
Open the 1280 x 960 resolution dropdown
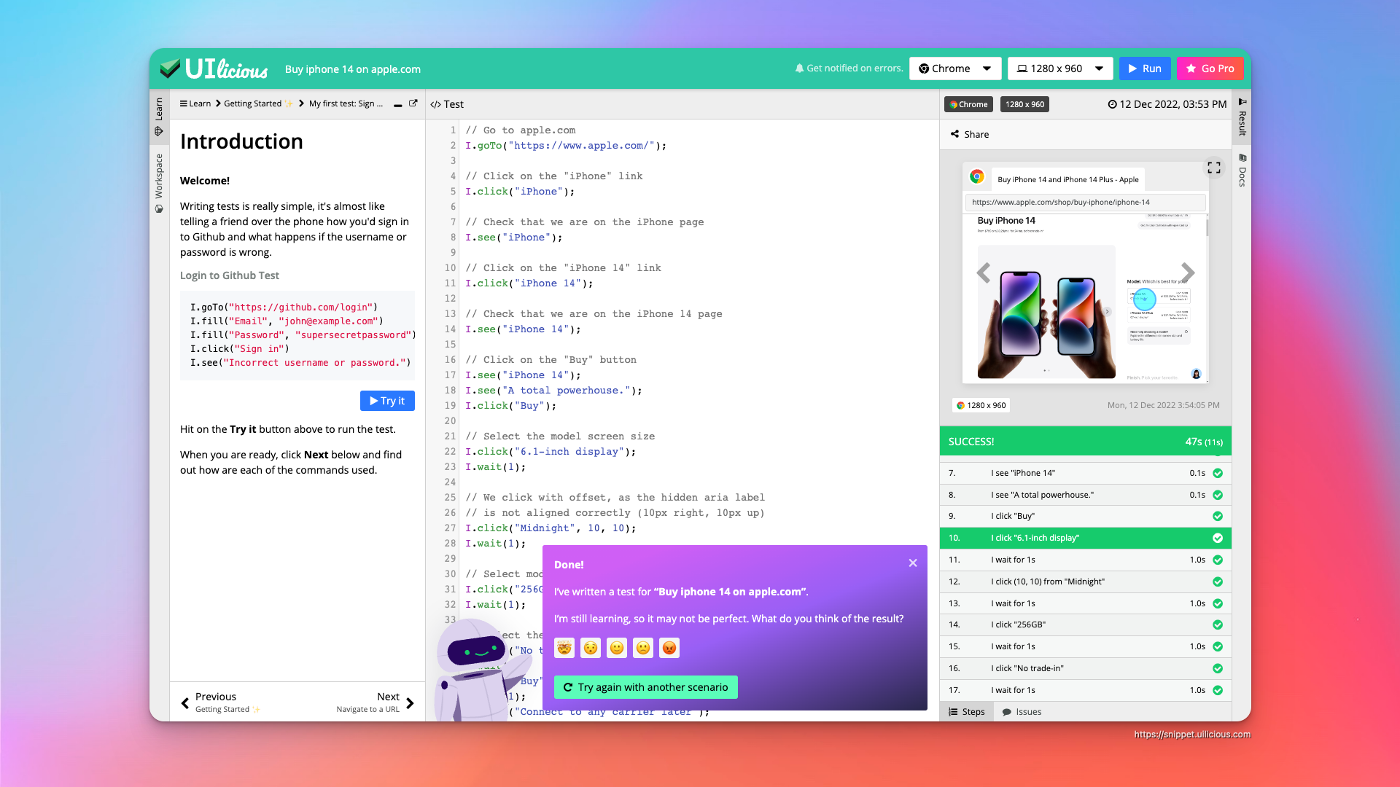pyautogui.click(x=1060, y=68)
